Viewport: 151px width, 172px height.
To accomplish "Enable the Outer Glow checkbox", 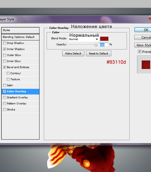I will 4,55.
